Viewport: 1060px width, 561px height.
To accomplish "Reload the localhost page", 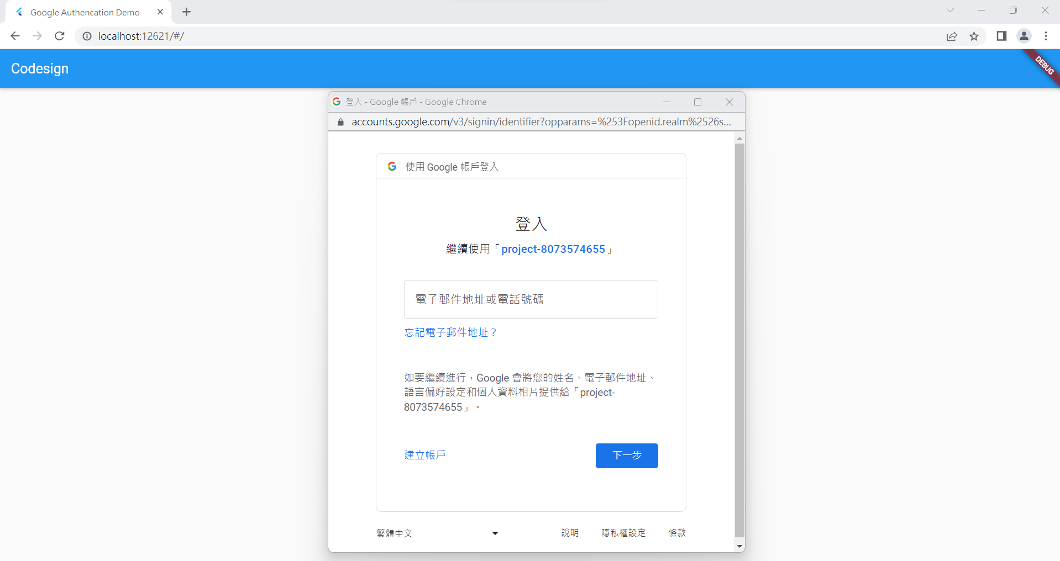I will pos(60,36).
